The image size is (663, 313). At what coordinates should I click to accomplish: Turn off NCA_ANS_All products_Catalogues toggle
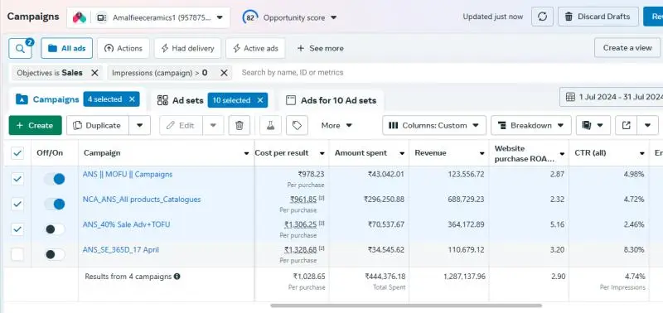click(55, 204)
